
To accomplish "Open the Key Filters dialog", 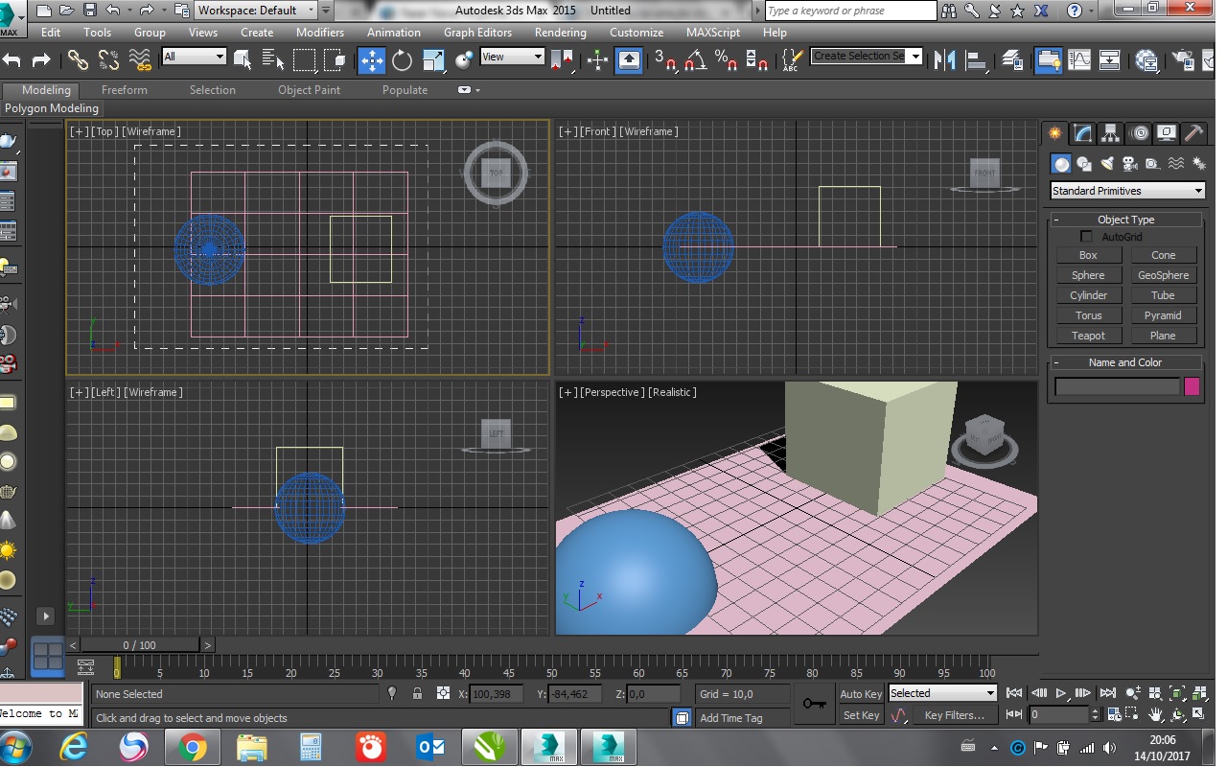I will click(x=954, y=715).
